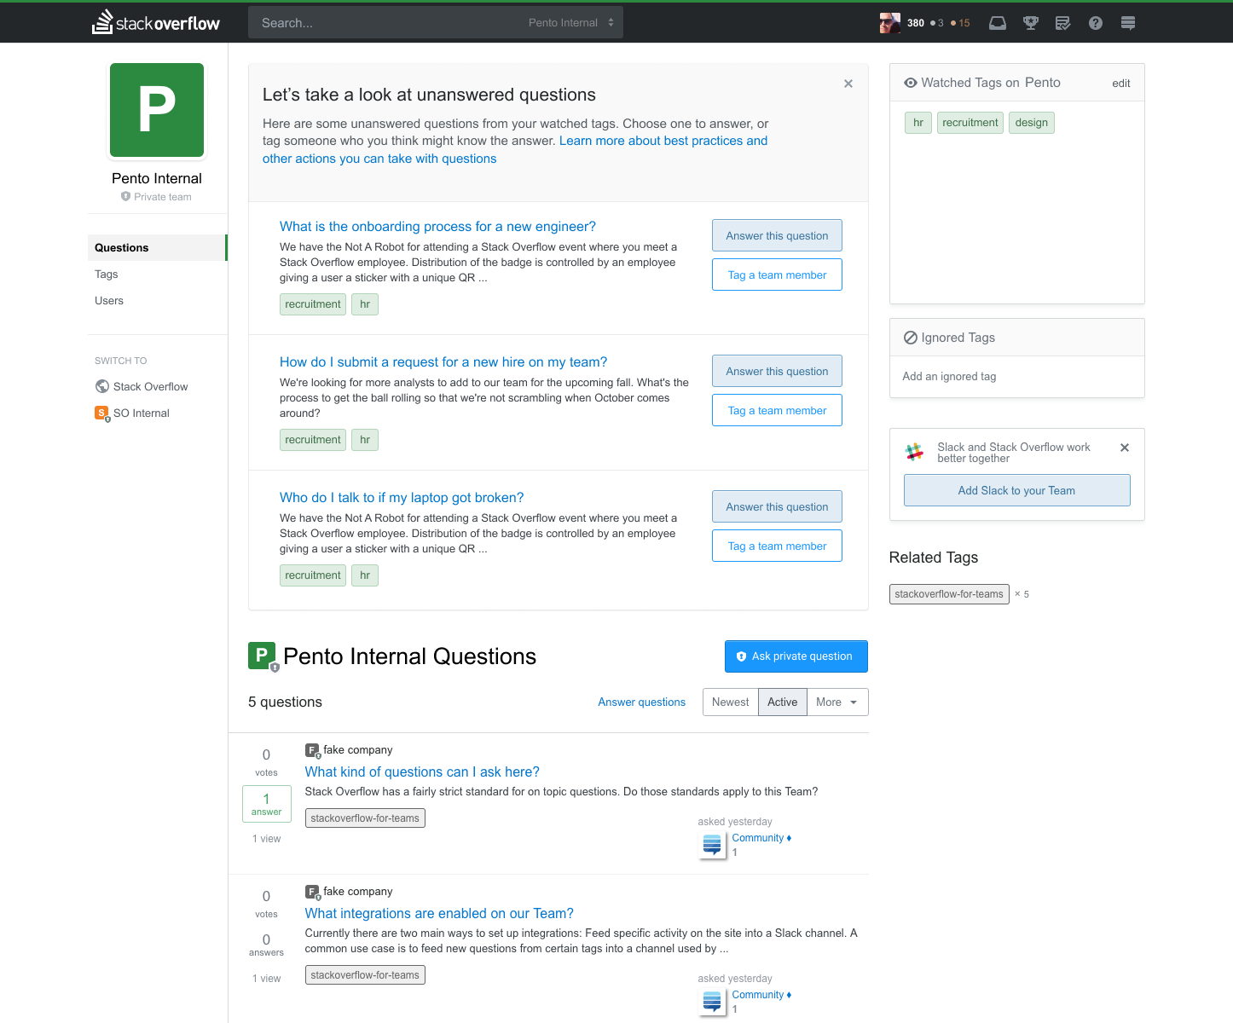Tag a team member on onboarding question
1233x1023 pixels.
click(x=777, y=275)
